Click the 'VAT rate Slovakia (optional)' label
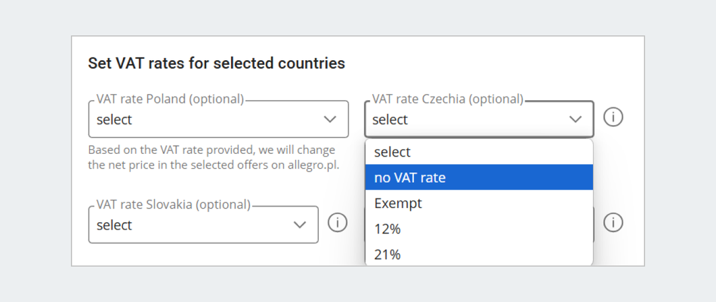The image size is (716, 302). point(174,204)
